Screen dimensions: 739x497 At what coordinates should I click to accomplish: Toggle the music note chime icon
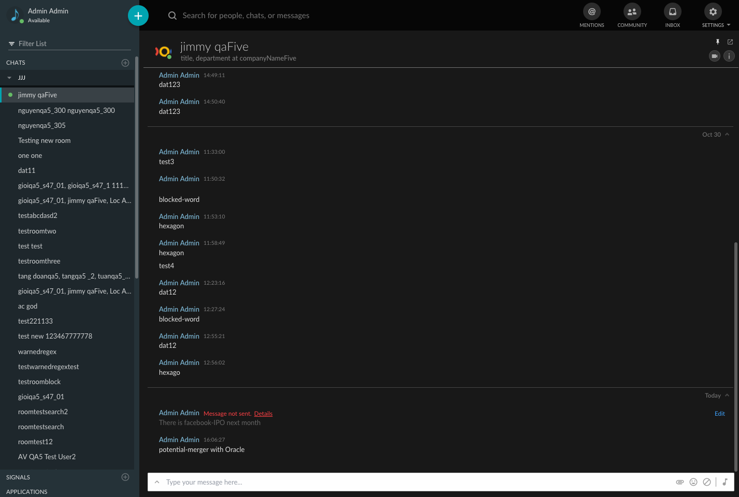click(725, 482)
